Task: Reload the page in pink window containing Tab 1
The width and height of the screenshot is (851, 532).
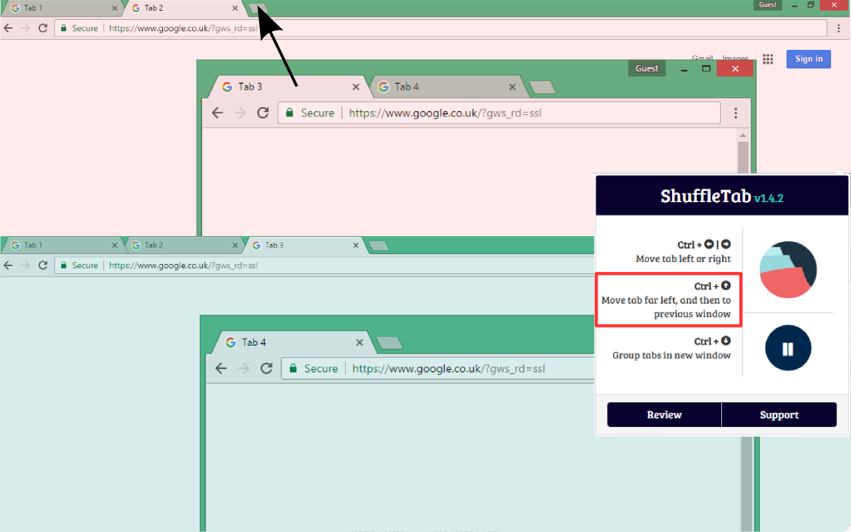Action: tap(43, 28)
